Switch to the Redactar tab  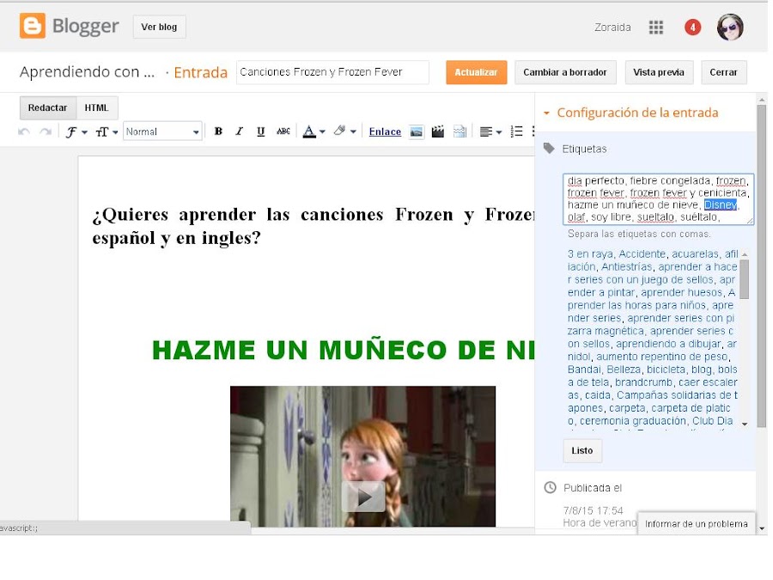point(48,107)
